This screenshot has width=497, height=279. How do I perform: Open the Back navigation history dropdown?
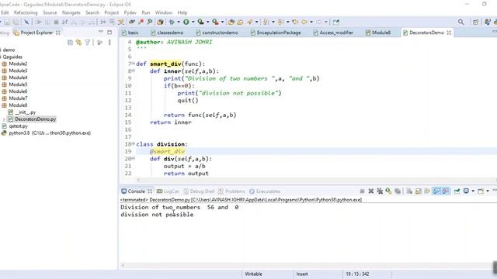[x=311, y=22]
